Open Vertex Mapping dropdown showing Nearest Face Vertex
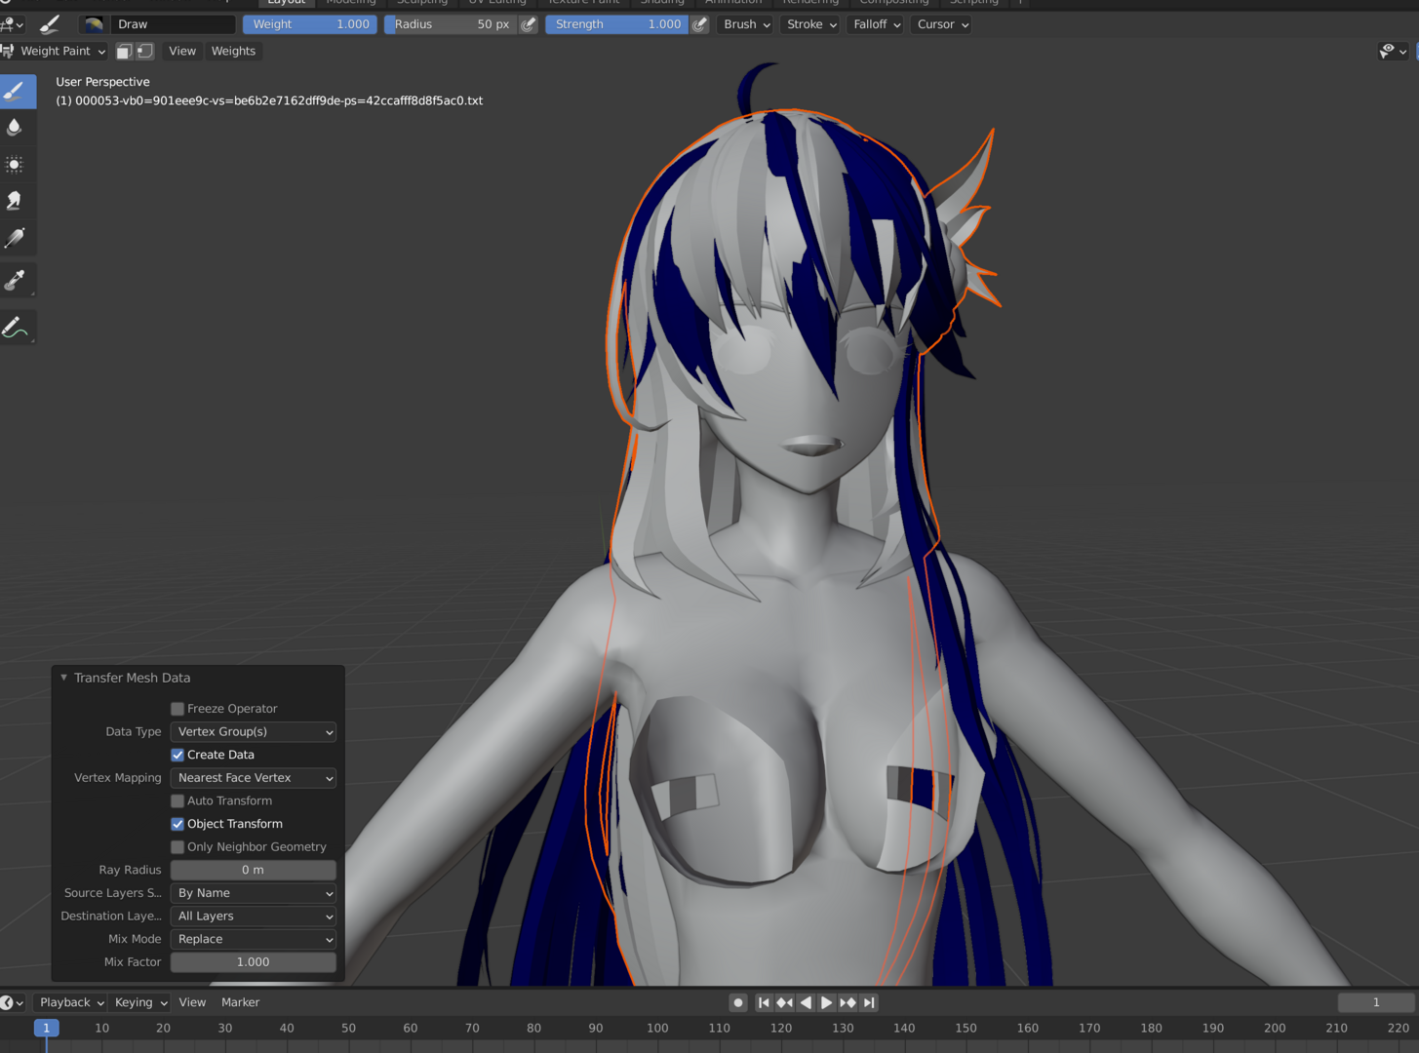The height and width of the screenshot is (1053, 1419). (x=254, y=778)
